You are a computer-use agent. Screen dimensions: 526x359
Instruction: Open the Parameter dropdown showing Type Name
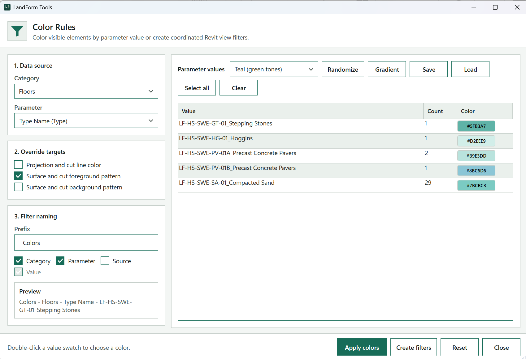click(x=86, y=120)
